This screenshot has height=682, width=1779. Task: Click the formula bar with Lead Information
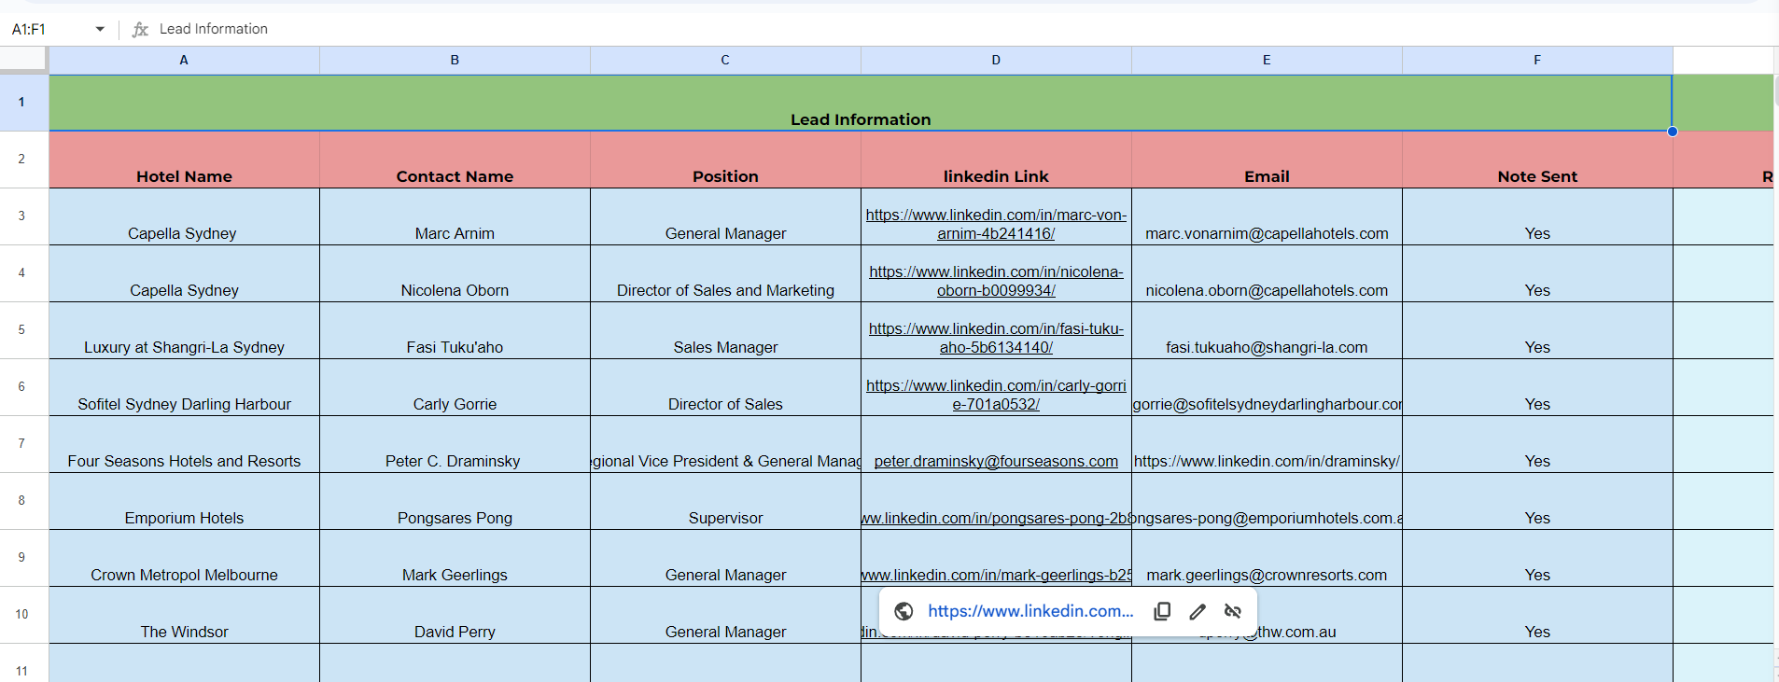tap(961, 29)
